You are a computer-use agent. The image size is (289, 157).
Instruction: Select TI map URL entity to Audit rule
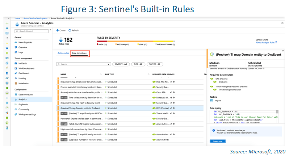pyautogui.click(x=130, y=135)
